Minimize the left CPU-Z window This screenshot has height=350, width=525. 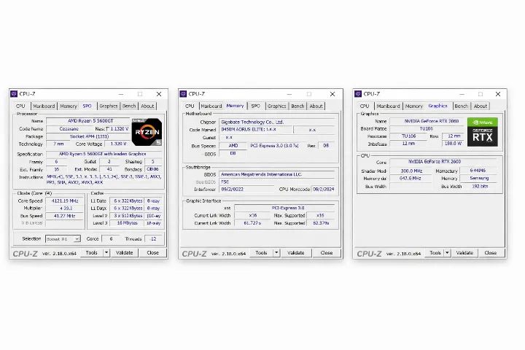[121, 94]
